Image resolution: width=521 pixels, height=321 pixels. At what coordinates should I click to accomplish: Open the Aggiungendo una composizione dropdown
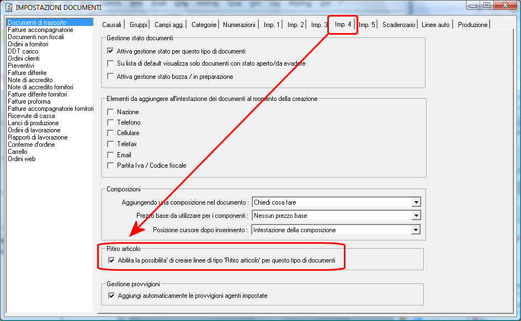point(416,202)
